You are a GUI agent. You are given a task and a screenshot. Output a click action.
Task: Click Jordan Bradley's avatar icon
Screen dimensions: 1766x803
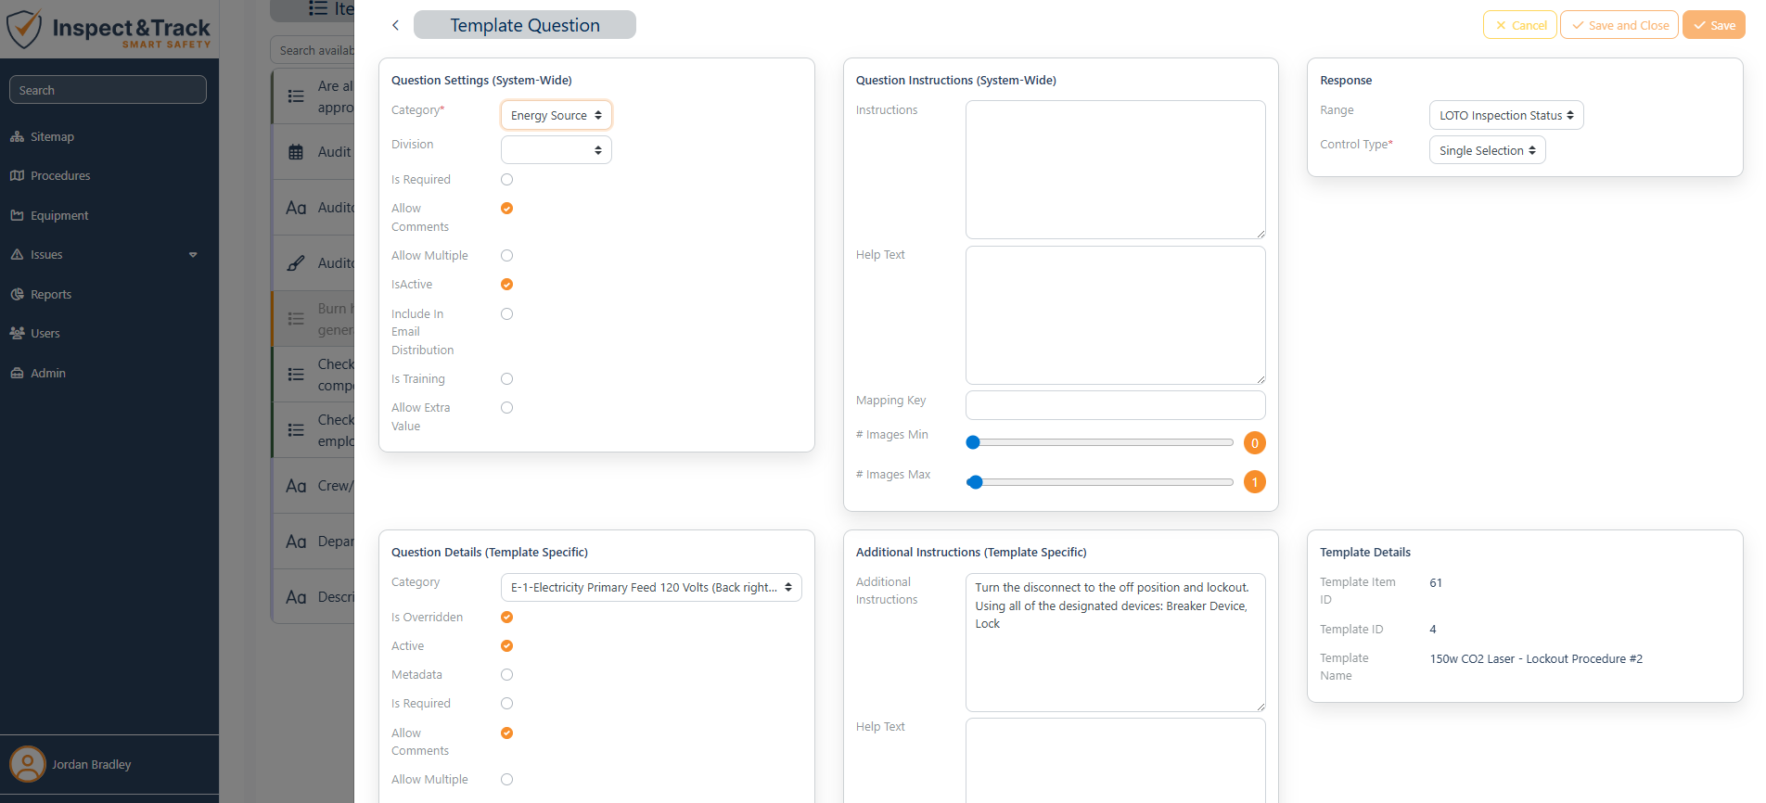point(28,764)
